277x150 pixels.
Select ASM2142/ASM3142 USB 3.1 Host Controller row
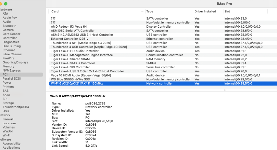click(x=163, y=35)
